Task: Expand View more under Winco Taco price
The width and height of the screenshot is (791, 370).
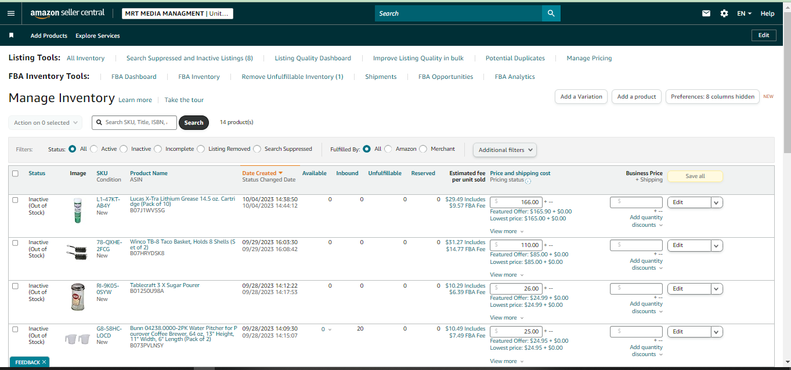Action: click(507, 275)
